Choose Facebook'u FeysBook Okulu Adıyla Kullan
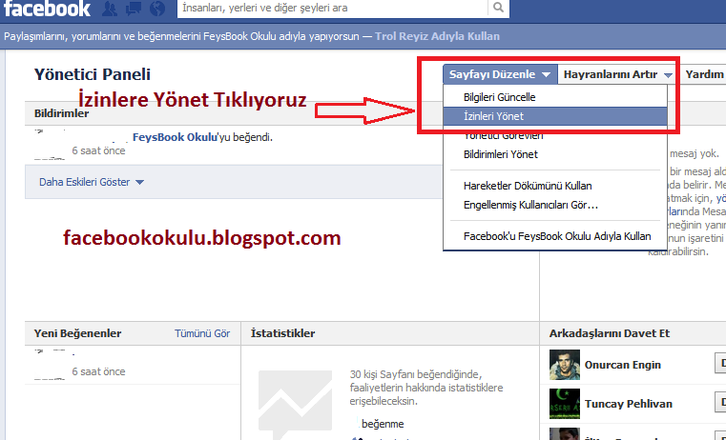The image size is (726, 440). pos(554,236)
